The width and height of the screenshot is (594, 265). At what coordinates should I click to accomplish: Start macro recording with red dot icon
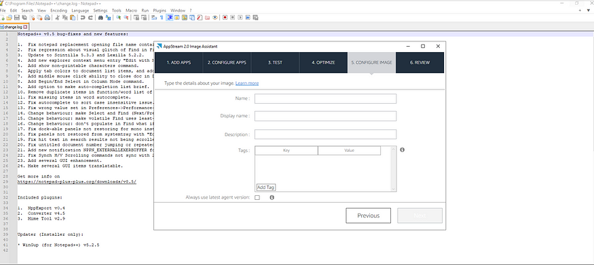pyautogui.click(x=225, y=18)
